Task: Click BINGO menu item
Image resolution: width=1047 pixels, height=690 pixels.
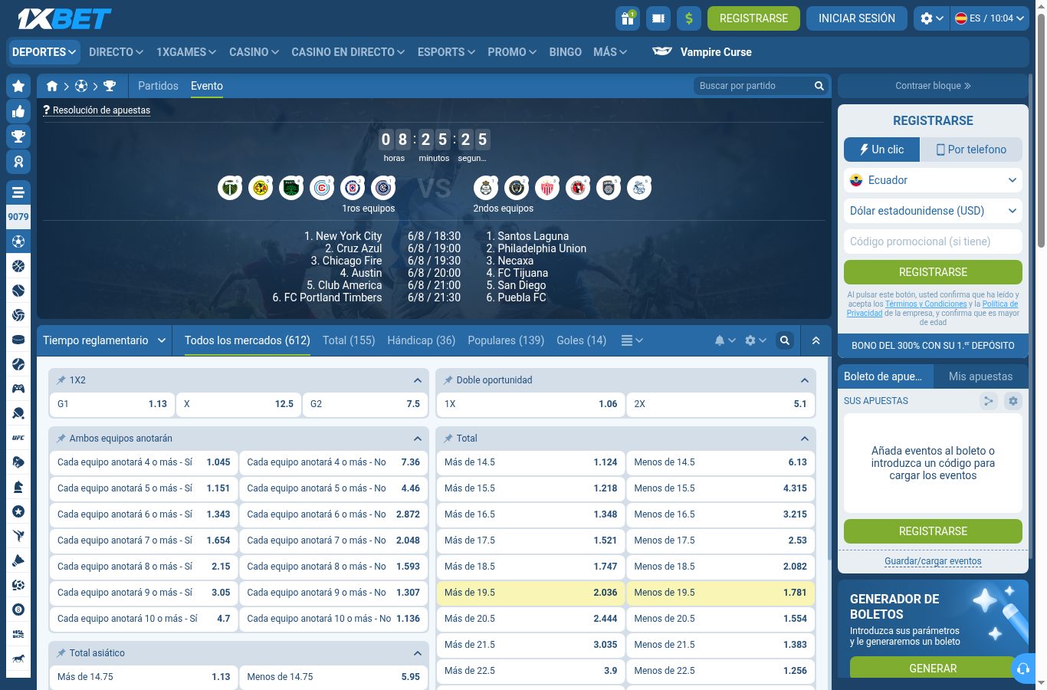Action: pos(566,52)
